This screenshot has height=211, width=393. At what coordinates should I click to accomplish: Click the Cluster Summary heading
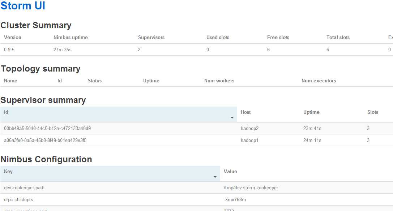36,25
